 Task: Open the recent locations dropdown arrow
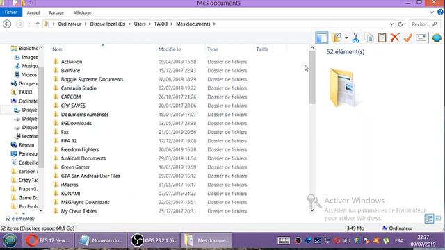click(x=29, y=24)
